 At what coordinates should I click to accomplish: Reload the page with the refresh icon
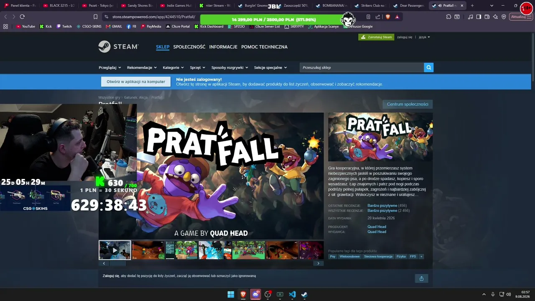[x=22, y=17]
